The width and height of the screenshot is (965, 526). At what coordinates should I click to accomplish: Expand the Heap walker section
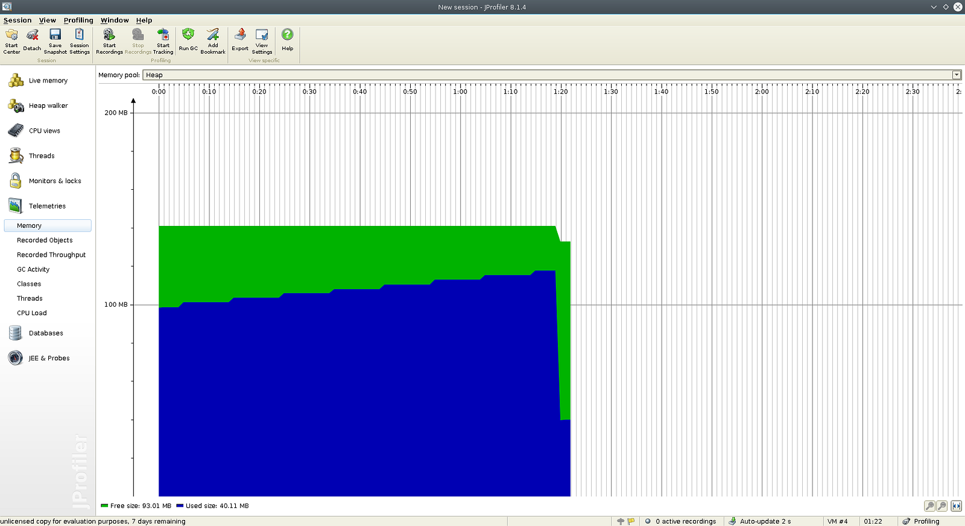[48, 106]
